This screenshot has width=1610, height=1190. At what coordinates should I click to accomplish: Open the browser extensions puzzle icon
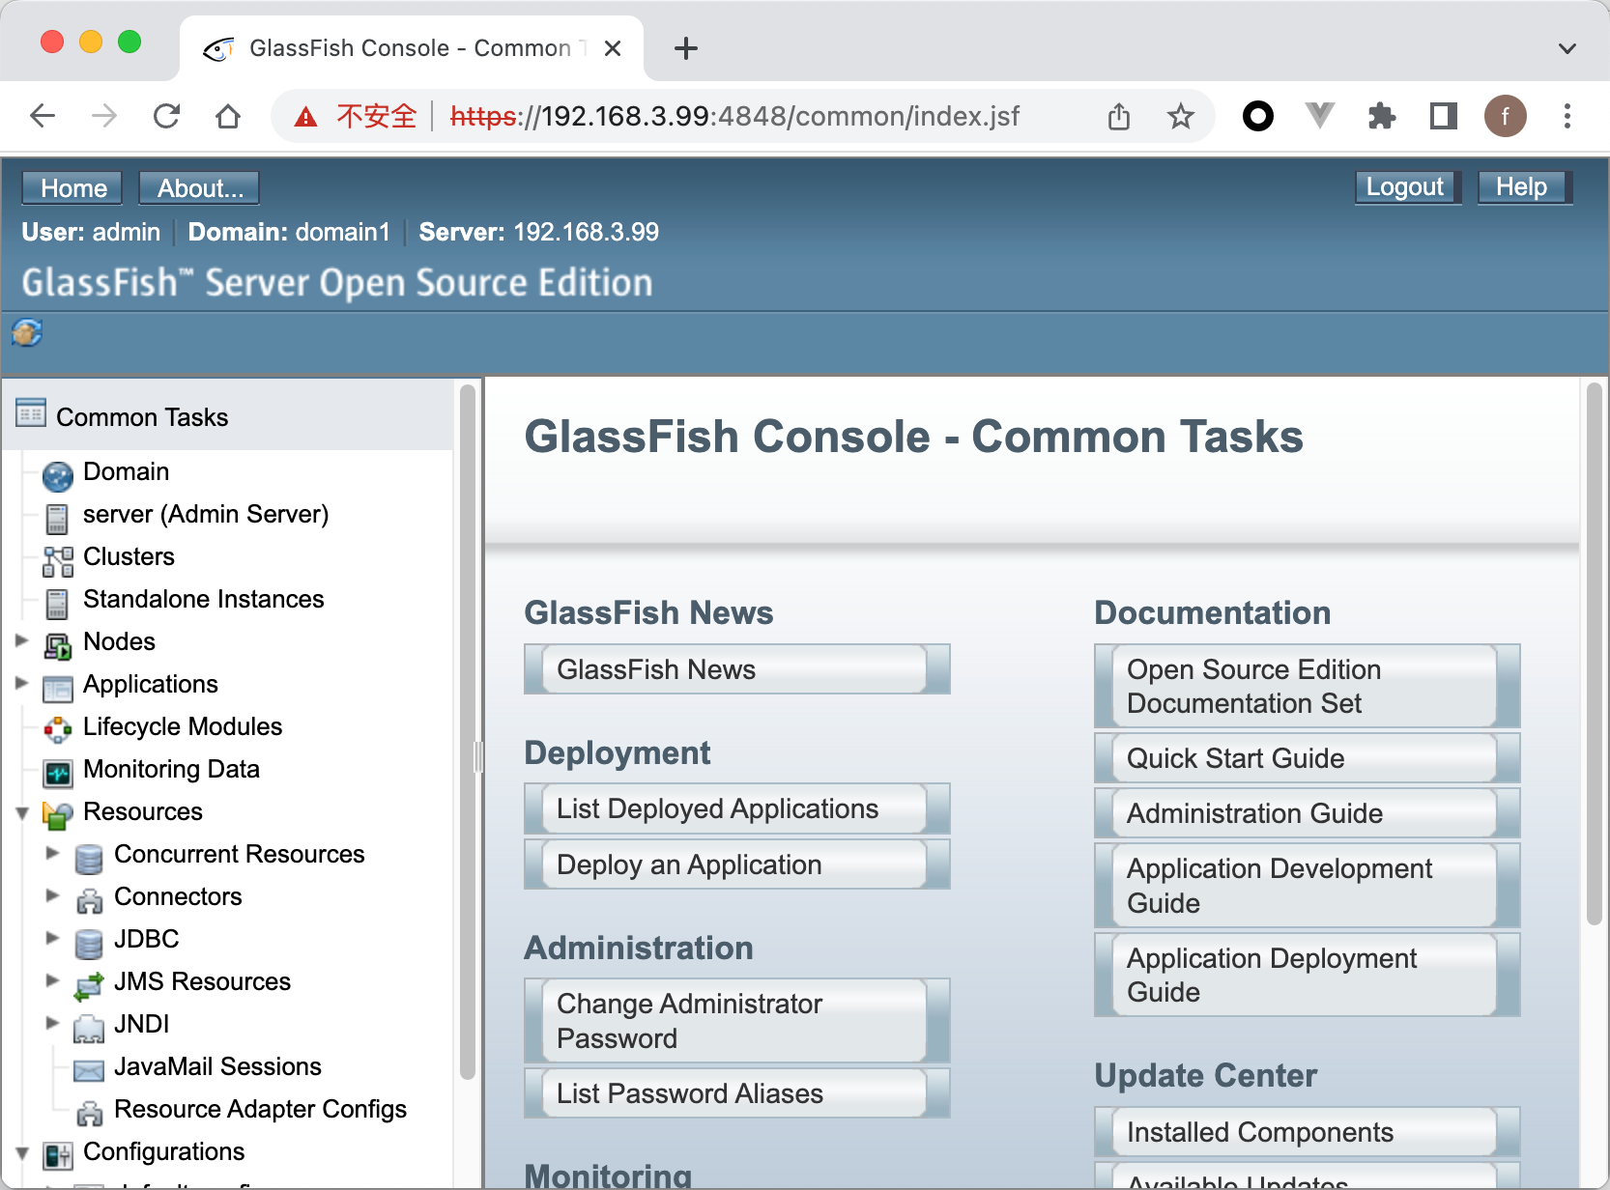coord(1381,117)
